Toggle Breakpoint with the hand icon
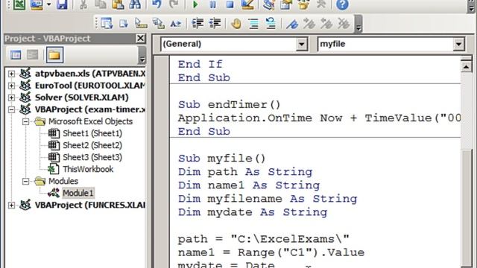The height and width of the screenshot is (268, 477). tap(236, 23)
